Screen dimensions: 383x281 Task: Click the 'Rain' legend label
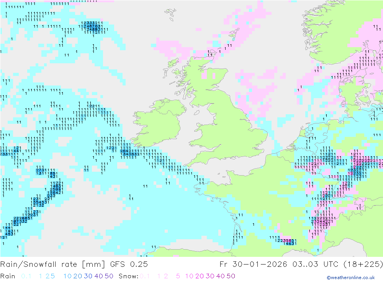coord(8,276)
